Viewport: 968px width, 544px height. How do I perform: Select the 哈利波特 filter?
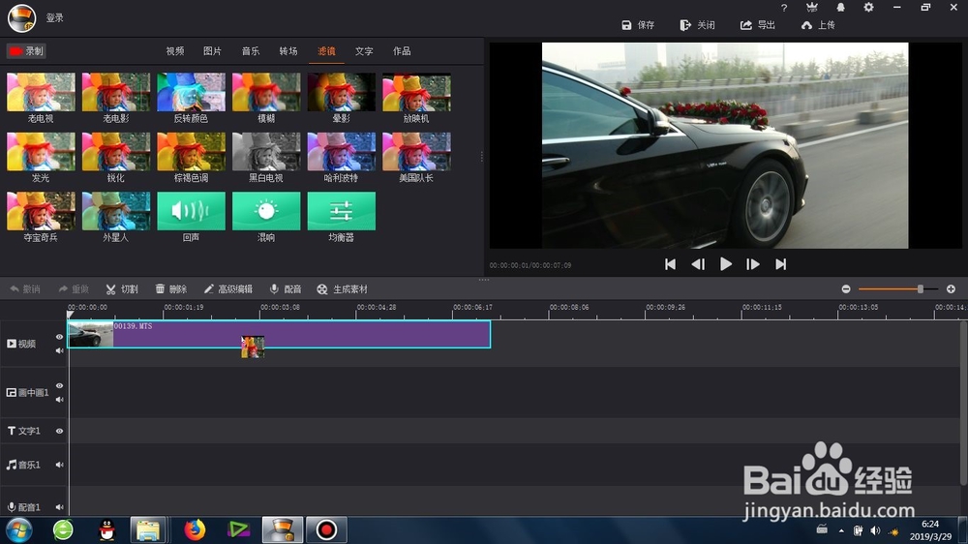(x=342, y=151)
